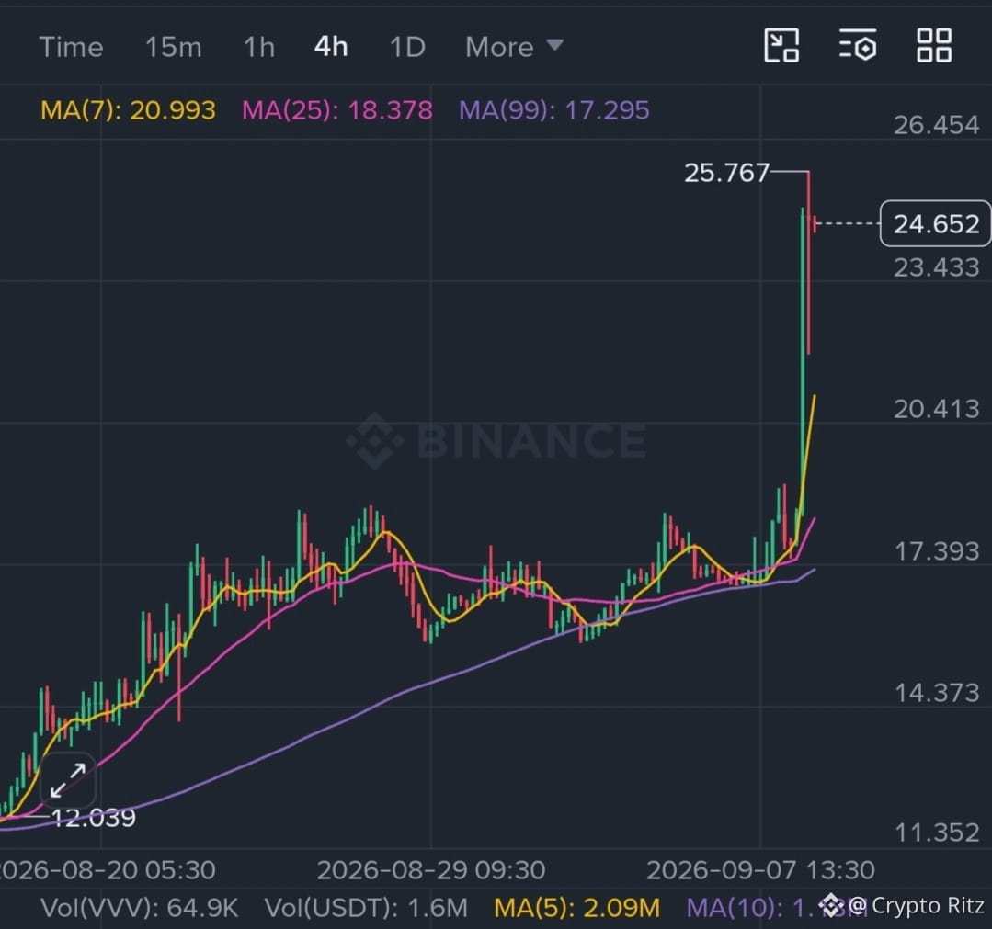Click the volume MA(5) 2.09M label
The image size is (992, 929).
pyautogui.click(x=577, y=908)
